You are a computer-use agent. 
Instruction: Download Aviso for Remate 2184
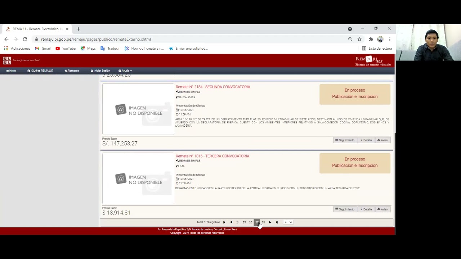pyautogui.click(x=382, y=140)
